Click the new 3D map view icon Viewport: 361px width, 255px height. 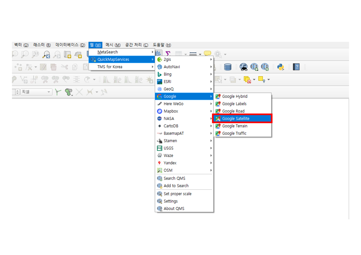78,54
